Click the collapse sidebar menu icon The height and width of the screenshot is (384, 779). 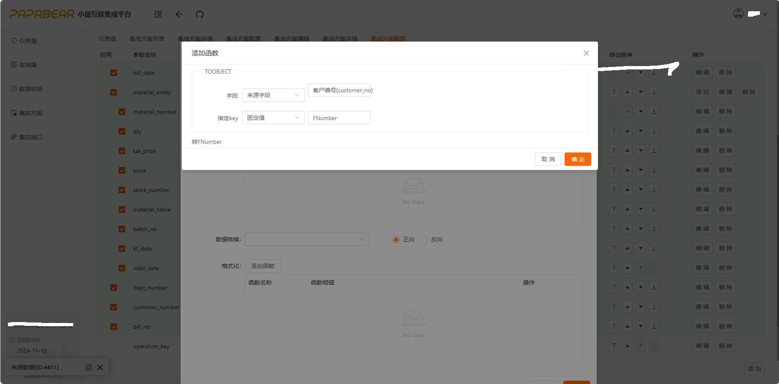(x=158, y=14)
